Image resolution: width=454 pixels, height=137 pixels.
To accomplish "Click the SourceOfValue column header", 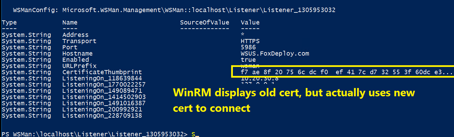I will tap(205, 22).
